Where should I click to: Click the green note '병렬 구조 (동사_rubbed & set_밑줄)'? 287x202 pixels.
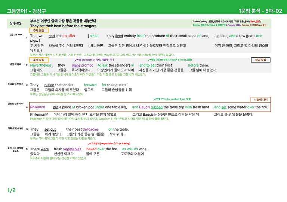(173, 99)
